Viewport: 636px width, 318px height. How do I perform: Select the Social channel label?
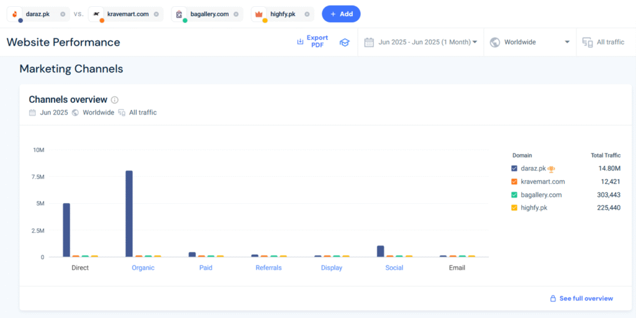point(394,268)
